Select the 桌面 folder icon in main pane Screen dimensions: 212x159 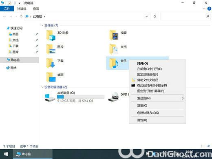tap(51, 77)
